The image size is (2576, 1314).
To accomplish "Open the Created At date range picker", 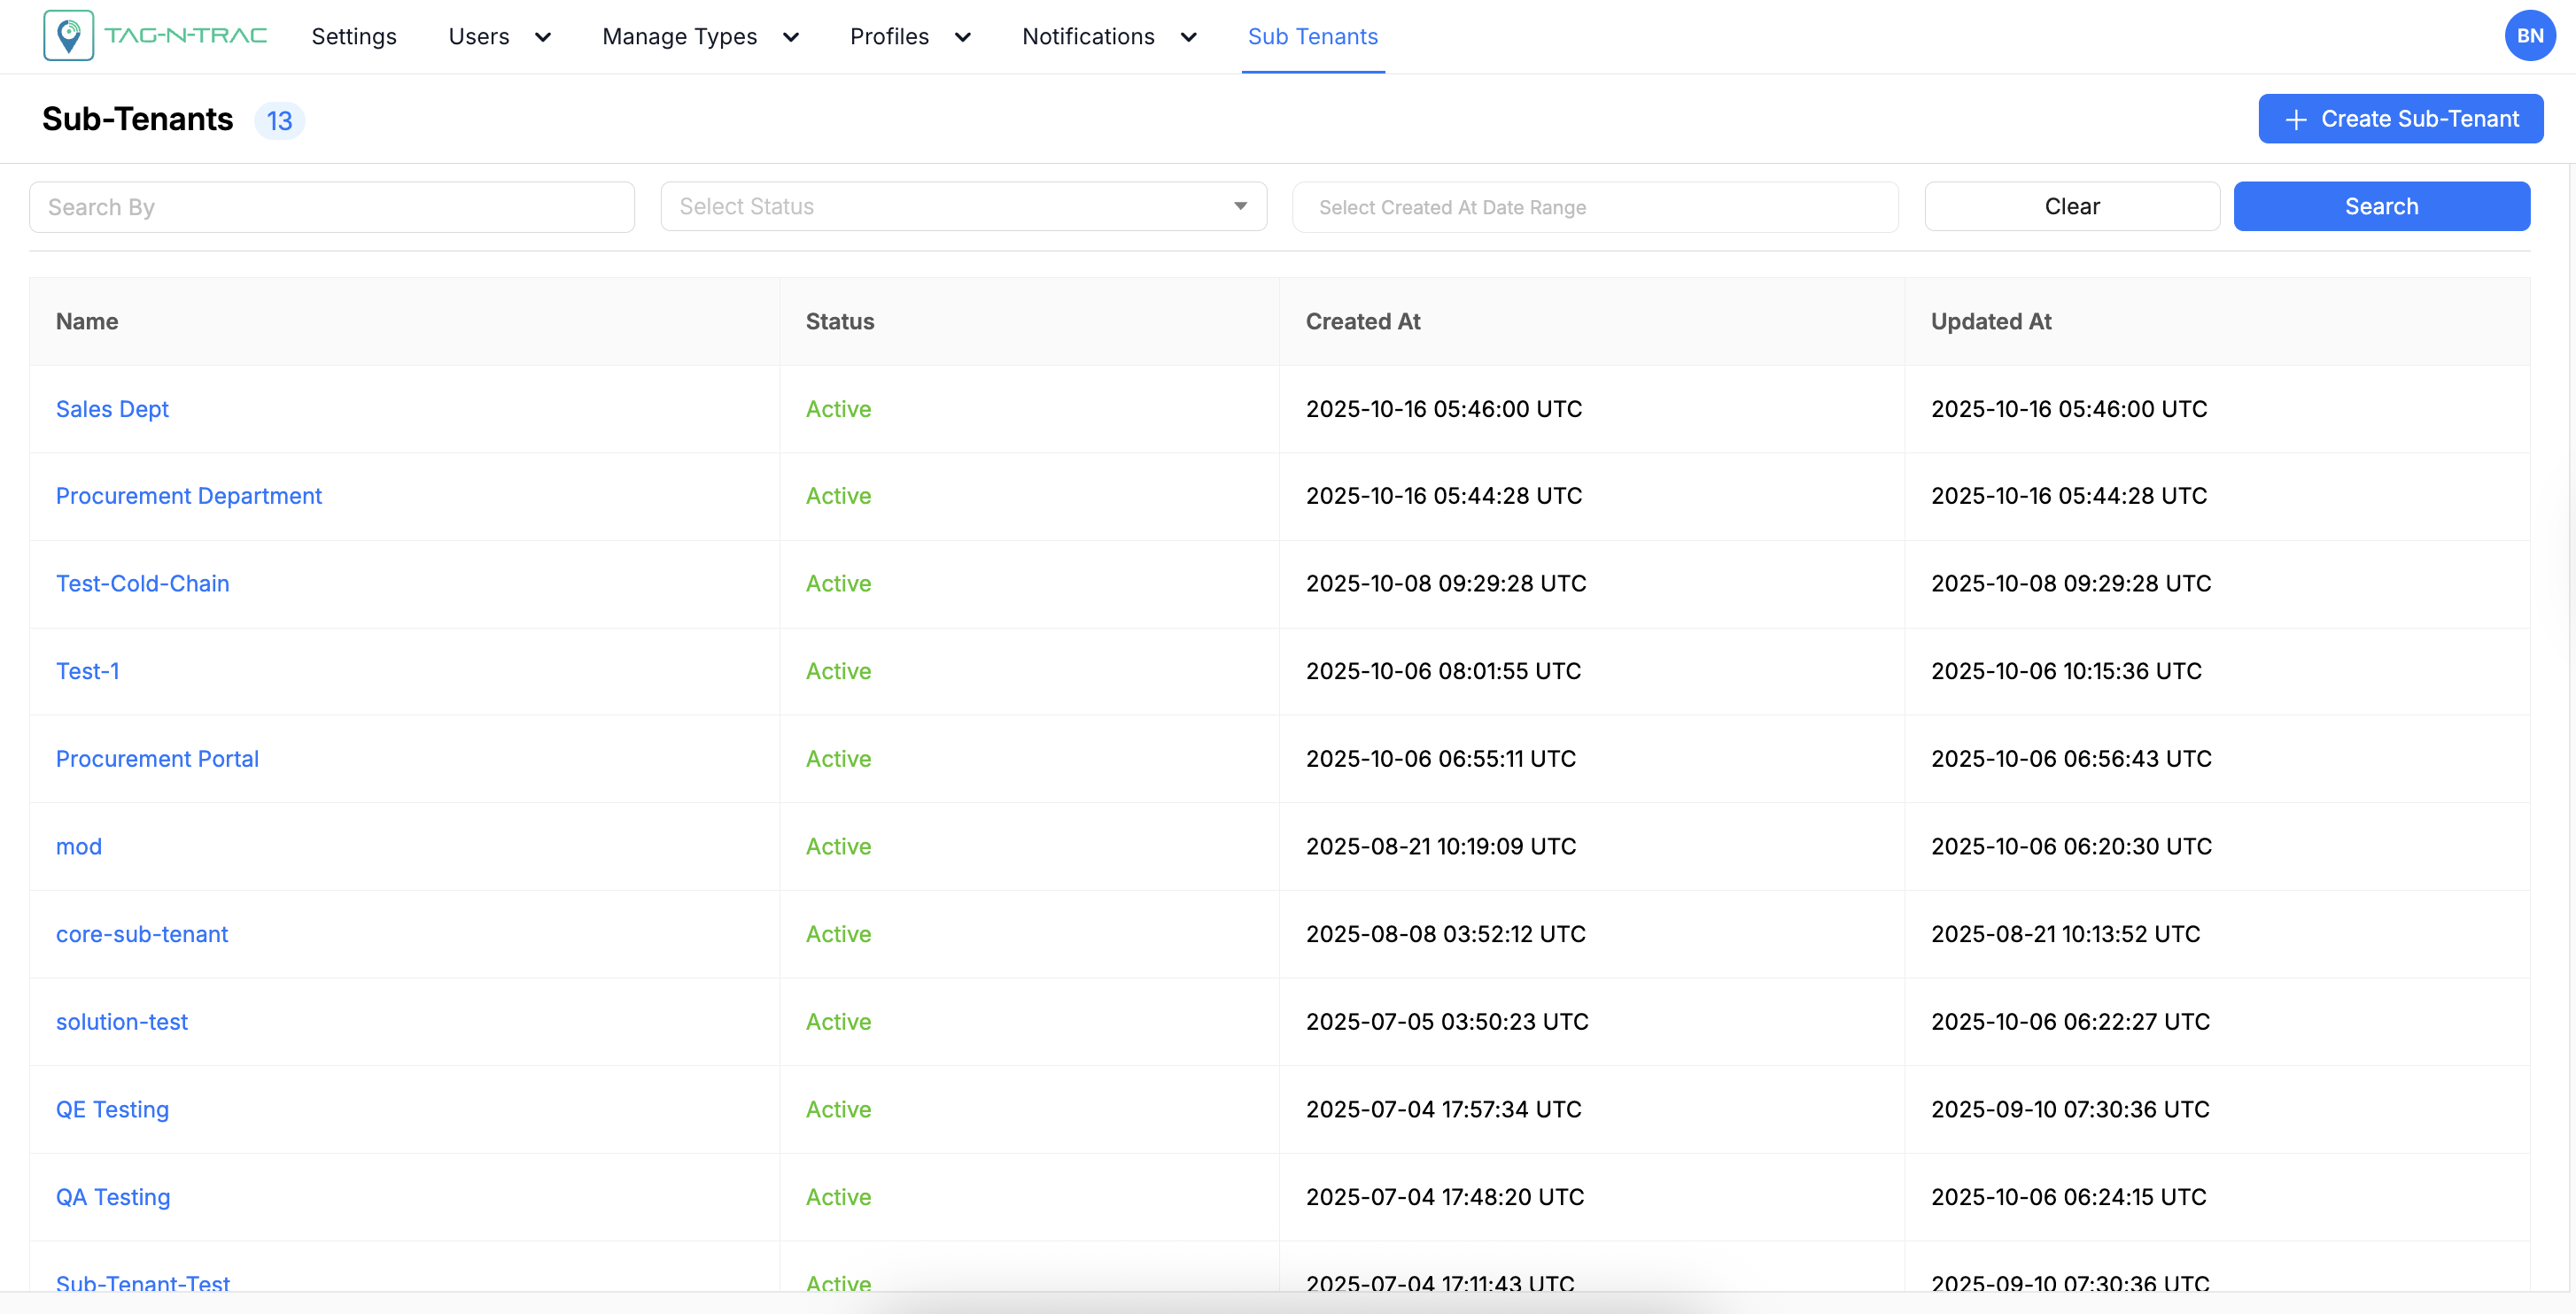I will pos(1595,207).
